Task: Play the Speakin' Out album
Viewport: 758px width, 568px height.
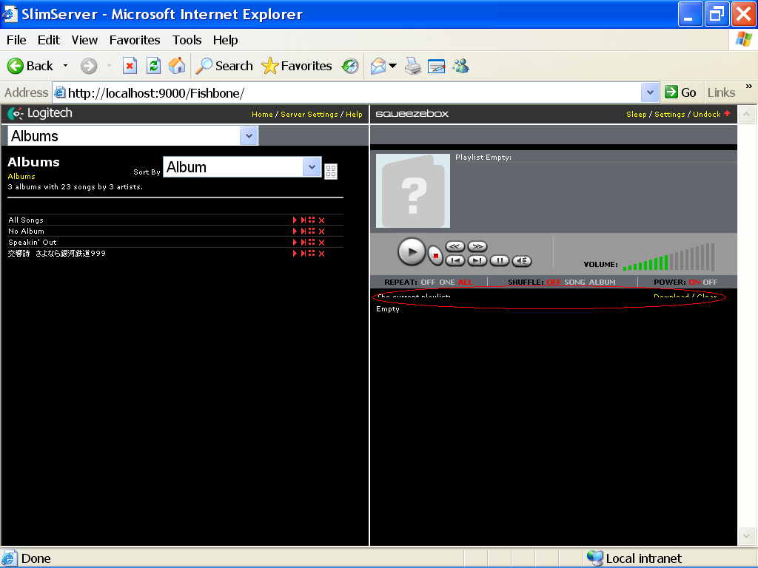Action: [295, 243]
